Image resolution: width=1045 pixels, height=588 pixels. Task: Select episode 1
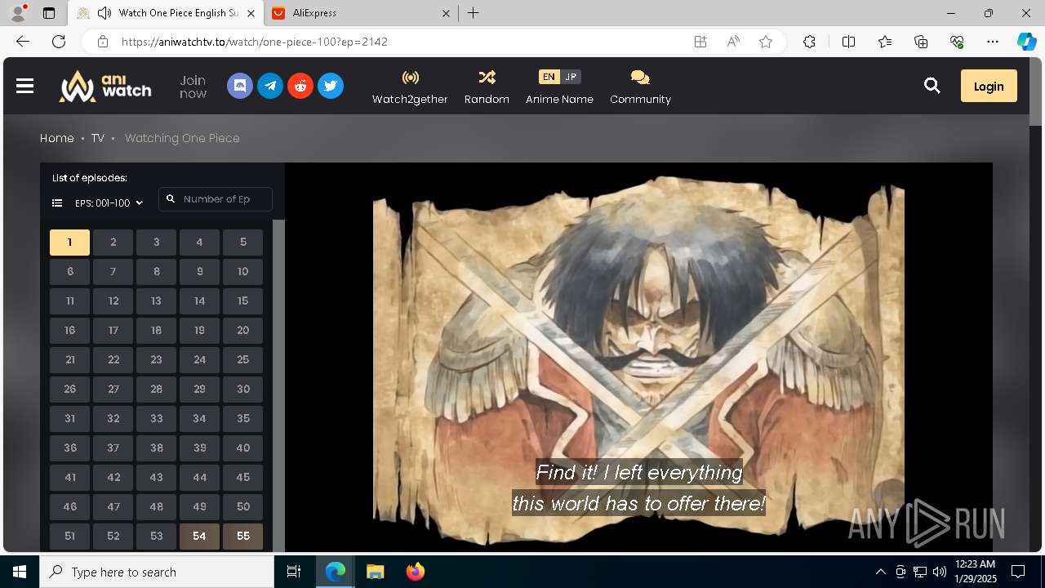coord(69,243)
